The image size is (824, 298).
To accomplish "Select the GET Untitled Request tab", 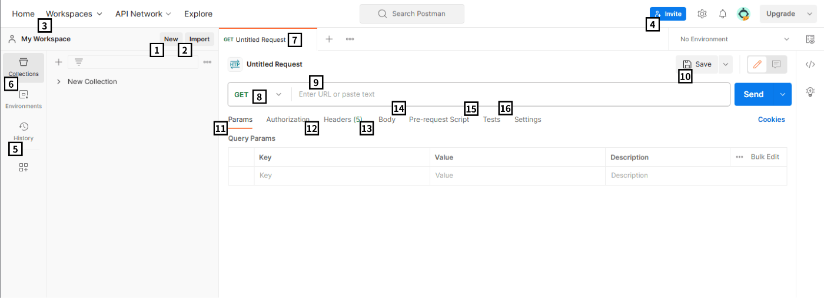I will point(268,39).
